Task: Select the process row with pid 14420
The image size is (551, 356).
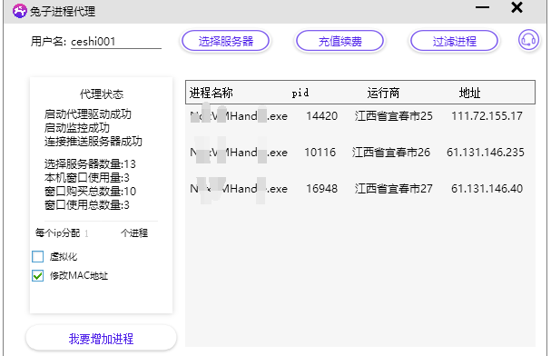Action: coord(360,116)
